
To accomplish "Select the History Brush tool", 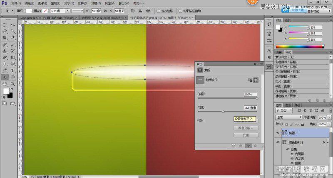I will (13, 51).
